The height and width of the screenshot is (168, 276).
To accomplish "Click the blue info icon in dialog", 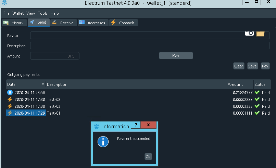I will click(x=103, y=142).
